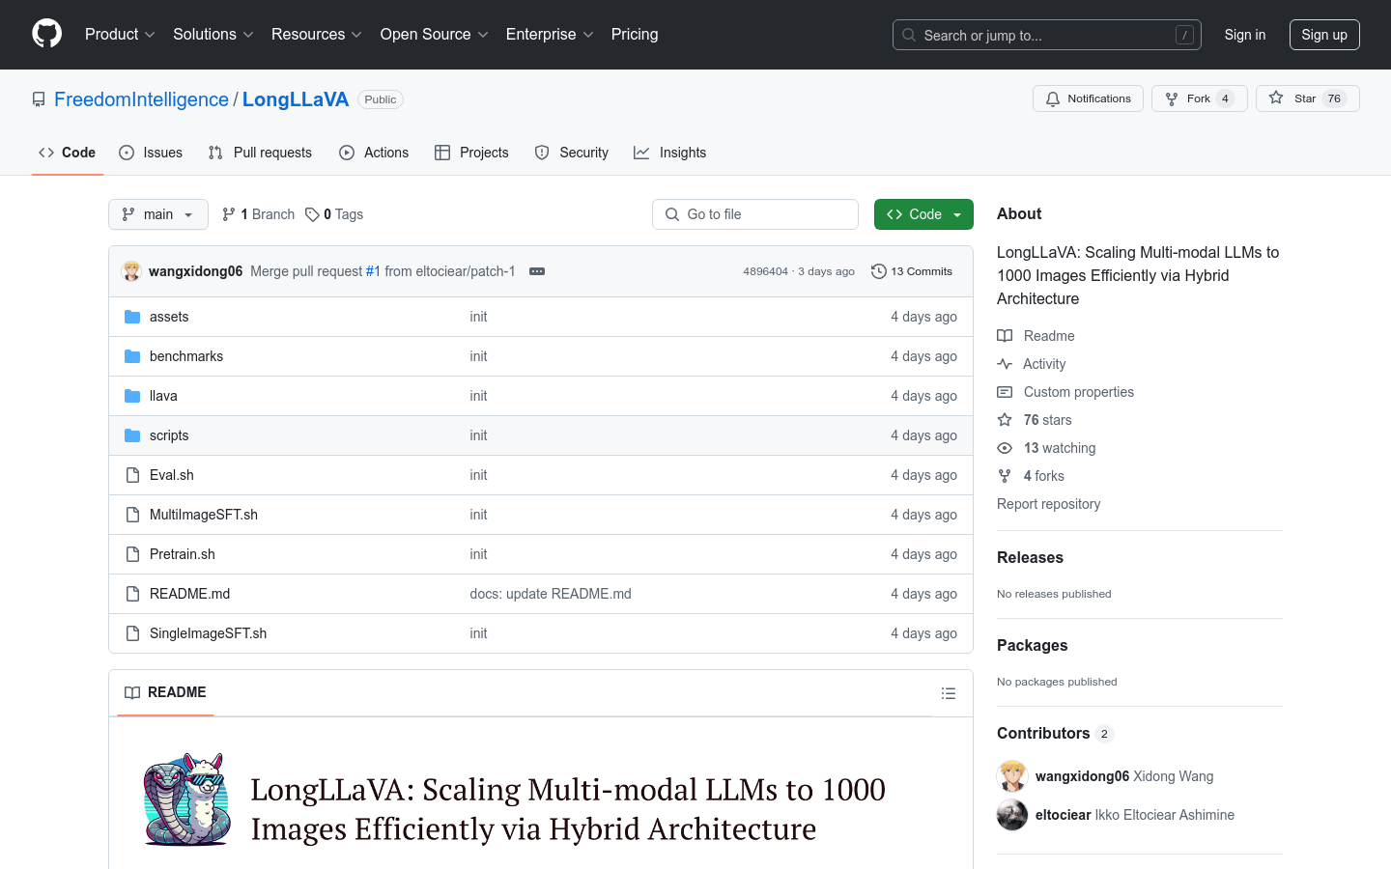Screen dimensions: 1391x869
Task: Switch to the Actions tab
Action: click(374, 153)
